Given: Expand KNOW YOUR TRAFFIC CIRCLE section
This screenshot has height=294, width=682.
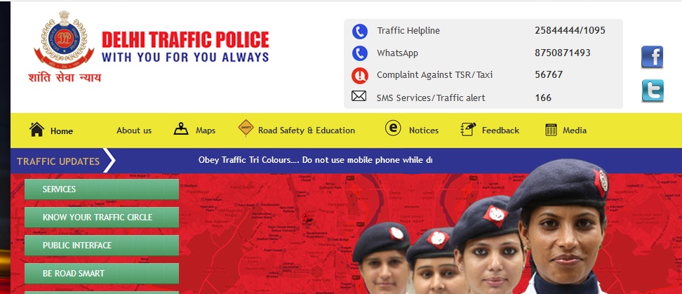Looking at the screenshot, I should pyautogui.click(x=102, y=217).
